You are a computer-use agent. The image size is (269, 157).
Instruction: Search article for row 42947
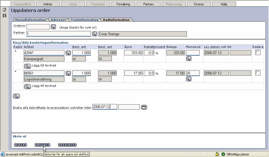[68, 53]
